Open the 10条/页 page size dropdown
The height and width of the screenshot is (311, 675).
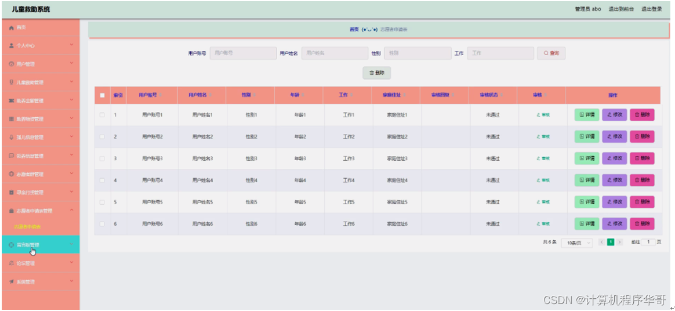[577, 243]
